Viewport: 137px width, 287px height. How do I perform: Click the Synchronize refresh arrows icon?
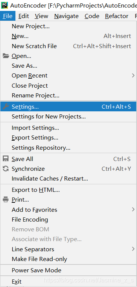point(6,169)
